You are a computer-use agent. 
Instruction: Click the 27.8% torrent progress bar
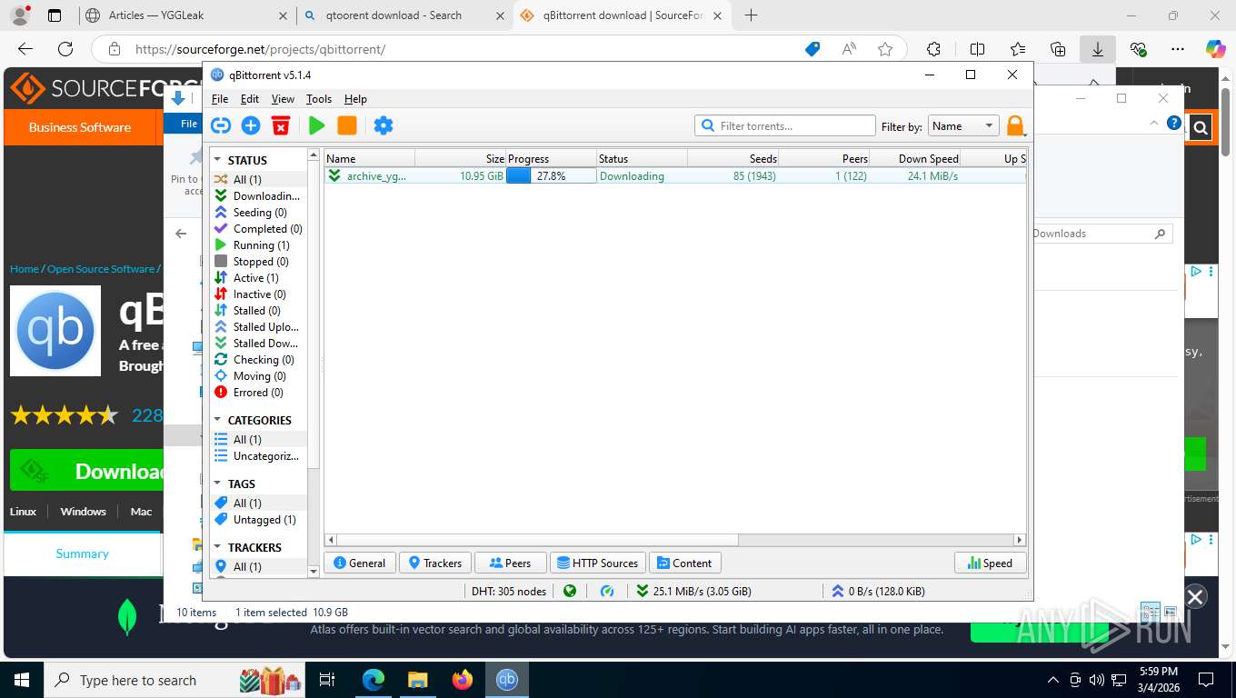pyautogui.click(x=551, y=176)
